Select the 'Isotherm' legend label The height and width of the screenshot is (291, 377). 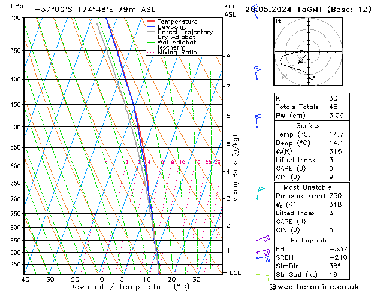pyautogui.click(x=171, y=47)
